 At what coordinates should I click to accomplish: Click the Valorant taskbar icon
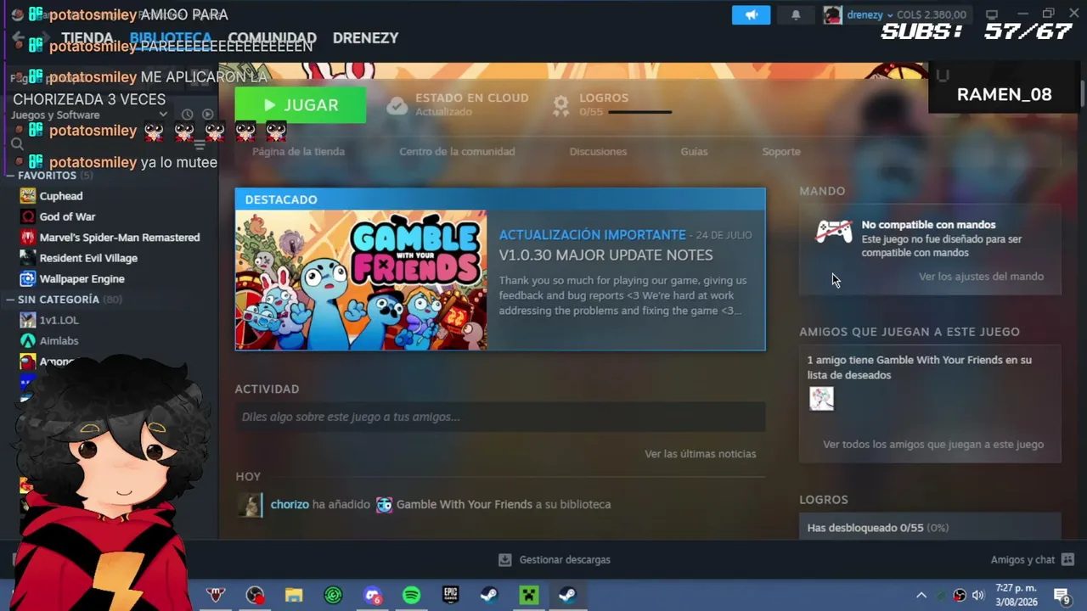(x=216, y=595)
